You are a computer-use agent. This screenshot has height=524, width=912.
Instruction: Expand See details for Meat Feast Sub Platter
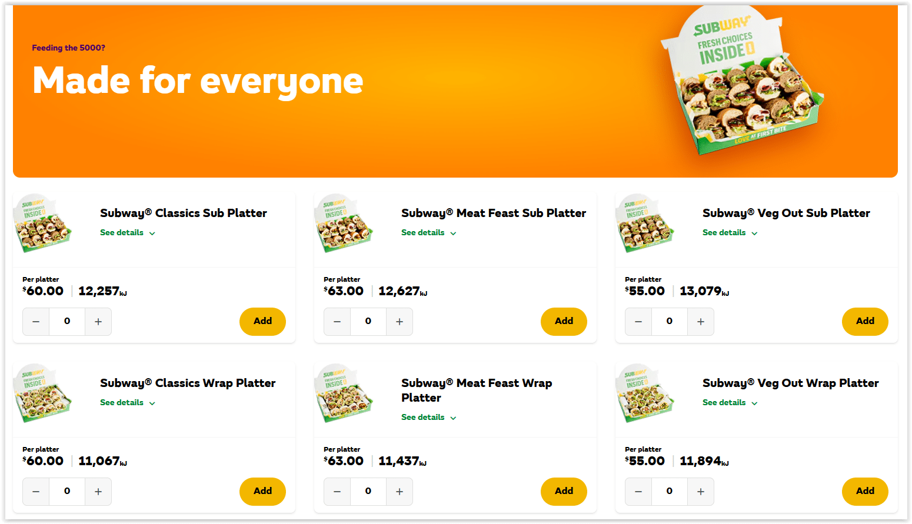click(428, 233)
